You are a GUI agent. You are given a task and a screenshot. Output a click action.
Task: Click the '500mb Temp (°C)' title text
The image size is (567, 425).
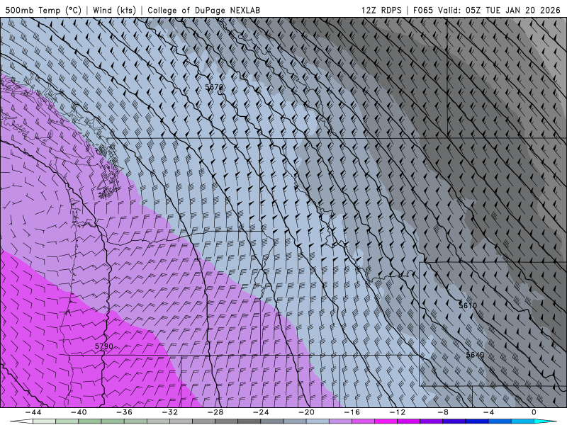click(x=43, y=10)
